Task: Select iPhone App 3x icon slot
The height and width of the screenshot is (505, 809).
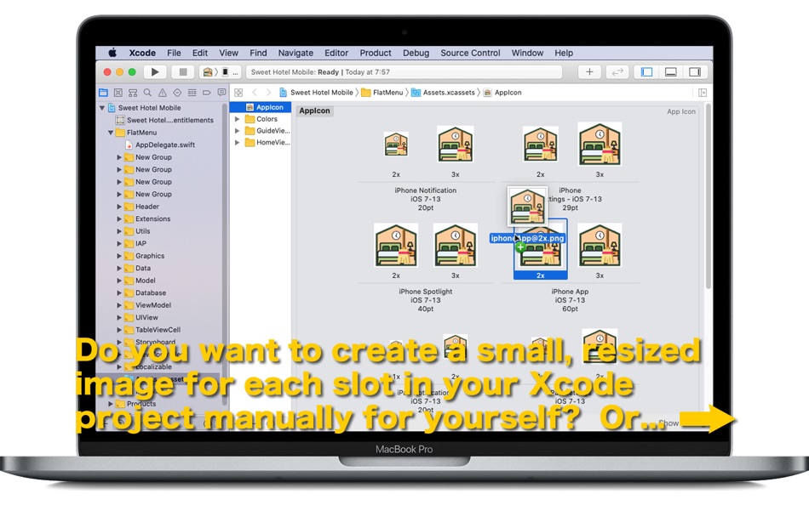Action: [600, 246]
